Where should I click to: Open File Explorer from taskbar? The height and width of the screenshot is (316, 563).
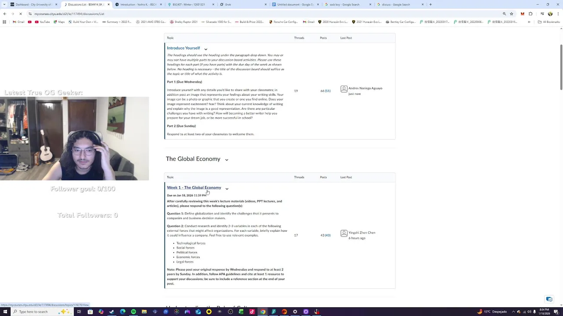click(144, 312)
